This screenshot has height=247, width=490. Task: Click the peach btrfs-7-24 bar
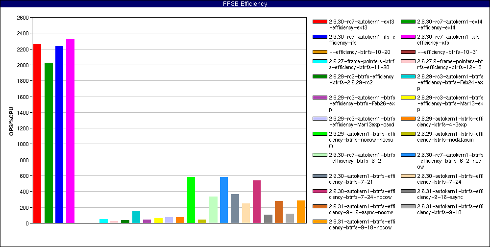[x=246, y=213]
